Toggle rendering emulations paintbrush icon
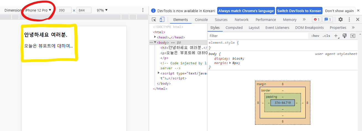This screenshot has height=131, width=362. pos(345,36)
